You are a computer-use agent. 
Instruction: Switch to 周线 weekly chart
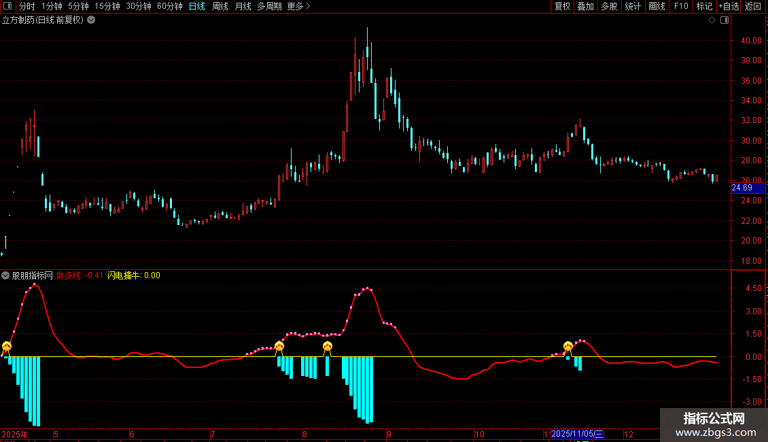click(x=220, y=6)
